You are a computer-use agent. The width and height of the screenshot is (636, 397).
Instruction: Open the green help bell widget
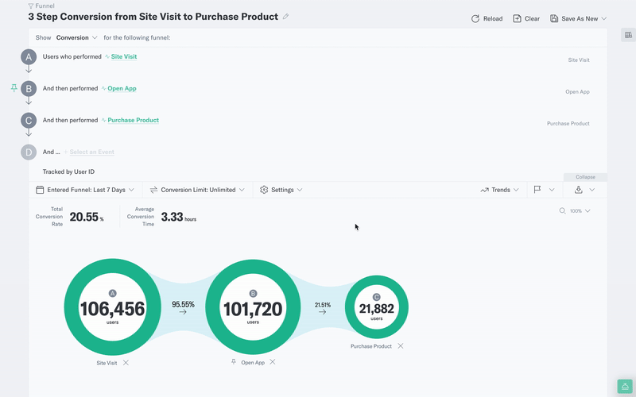click(x=625, y=387)
